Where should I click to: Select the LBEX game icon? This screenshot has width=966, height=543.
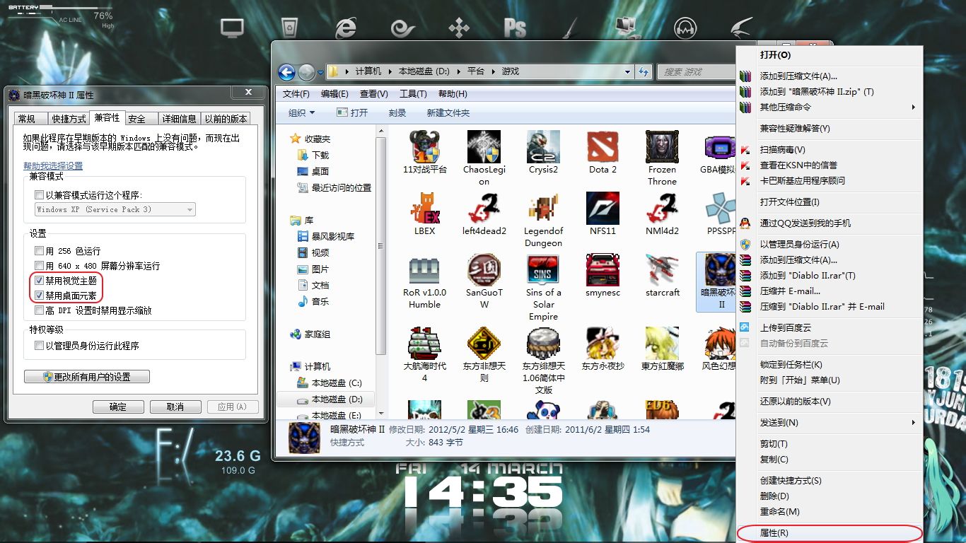pyautogui.click(x=425, y=209)
